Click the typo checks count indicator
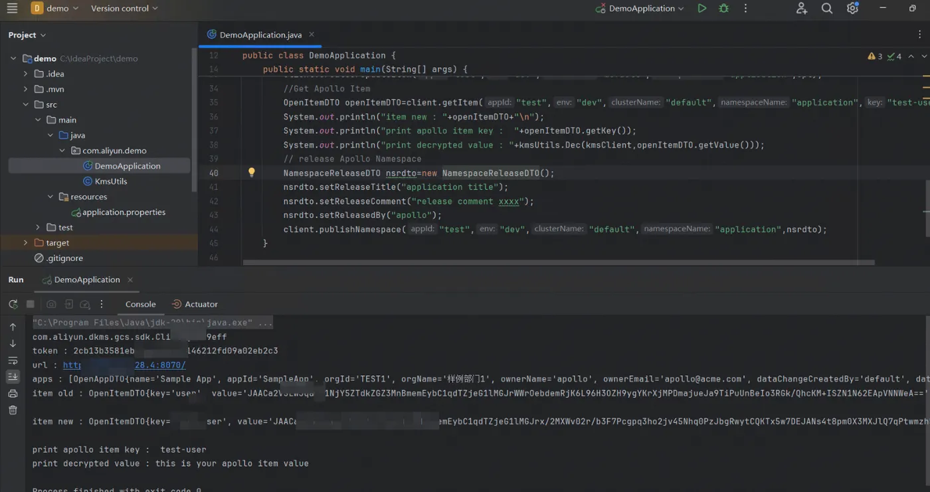This screenshot has width=930, height=492. click(x=894, y=56)
